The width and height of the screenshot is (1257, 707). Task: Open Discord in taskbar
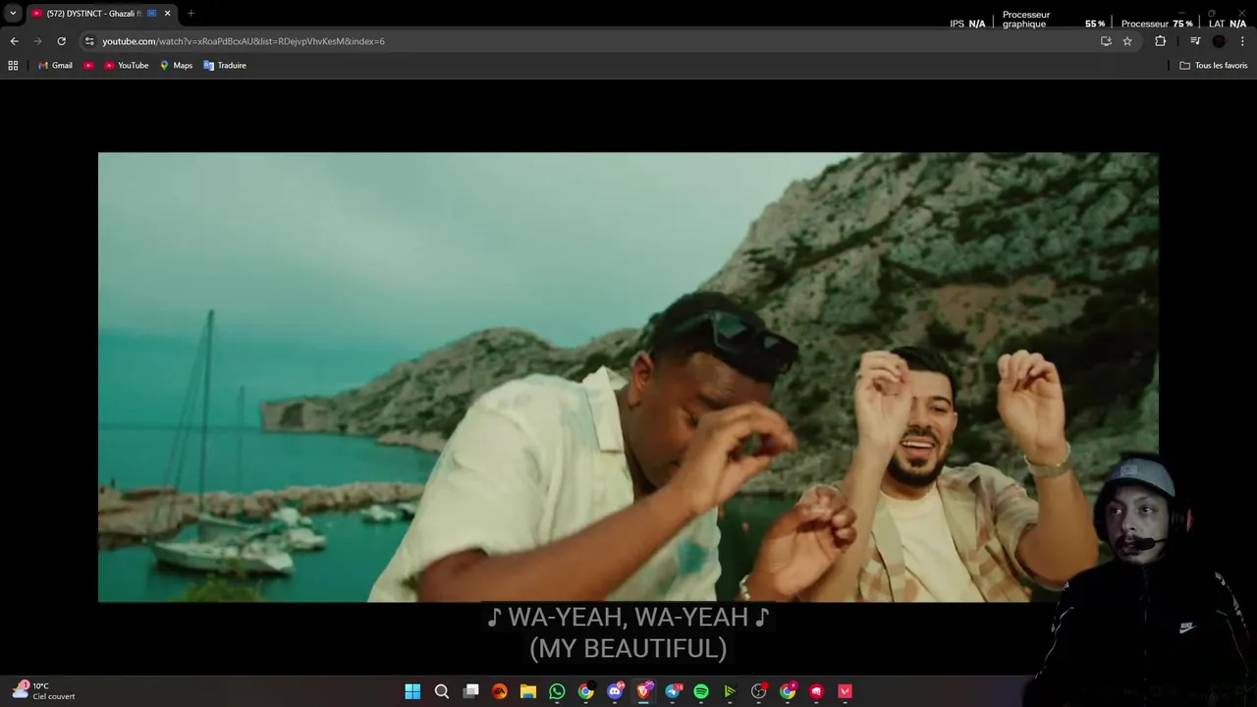tap(615, 691)
